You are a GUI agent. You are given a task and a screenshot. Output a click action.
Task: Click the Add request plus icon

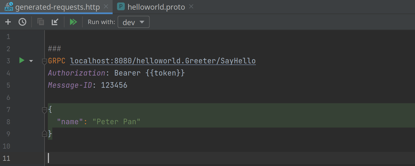(x=8, y=22)
